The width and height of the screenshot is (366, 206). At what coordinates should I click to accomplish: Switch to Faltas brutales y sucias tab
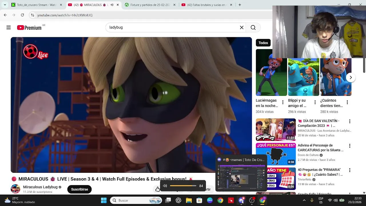[x=206, y=5]
